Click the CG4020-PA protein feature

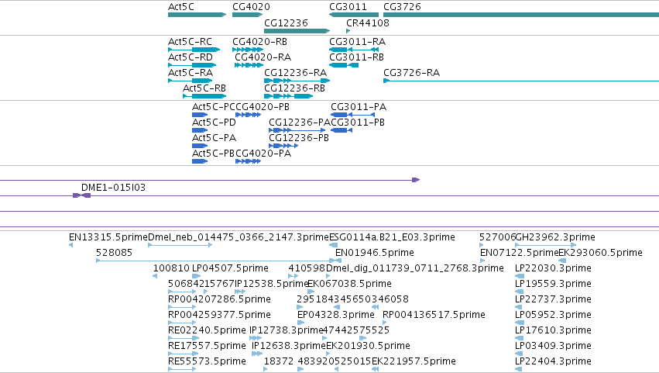coord(249,161)
